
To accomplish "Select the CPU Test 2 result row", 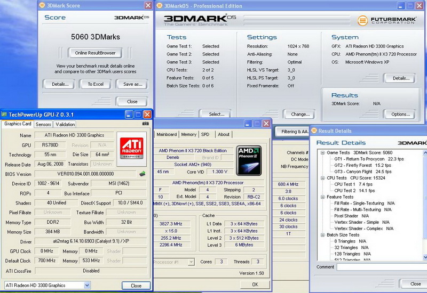I will [x=354, y=191].
